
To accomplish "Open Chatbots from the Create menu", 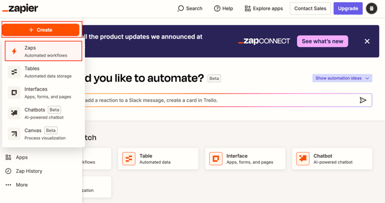I will pos(44,113).
